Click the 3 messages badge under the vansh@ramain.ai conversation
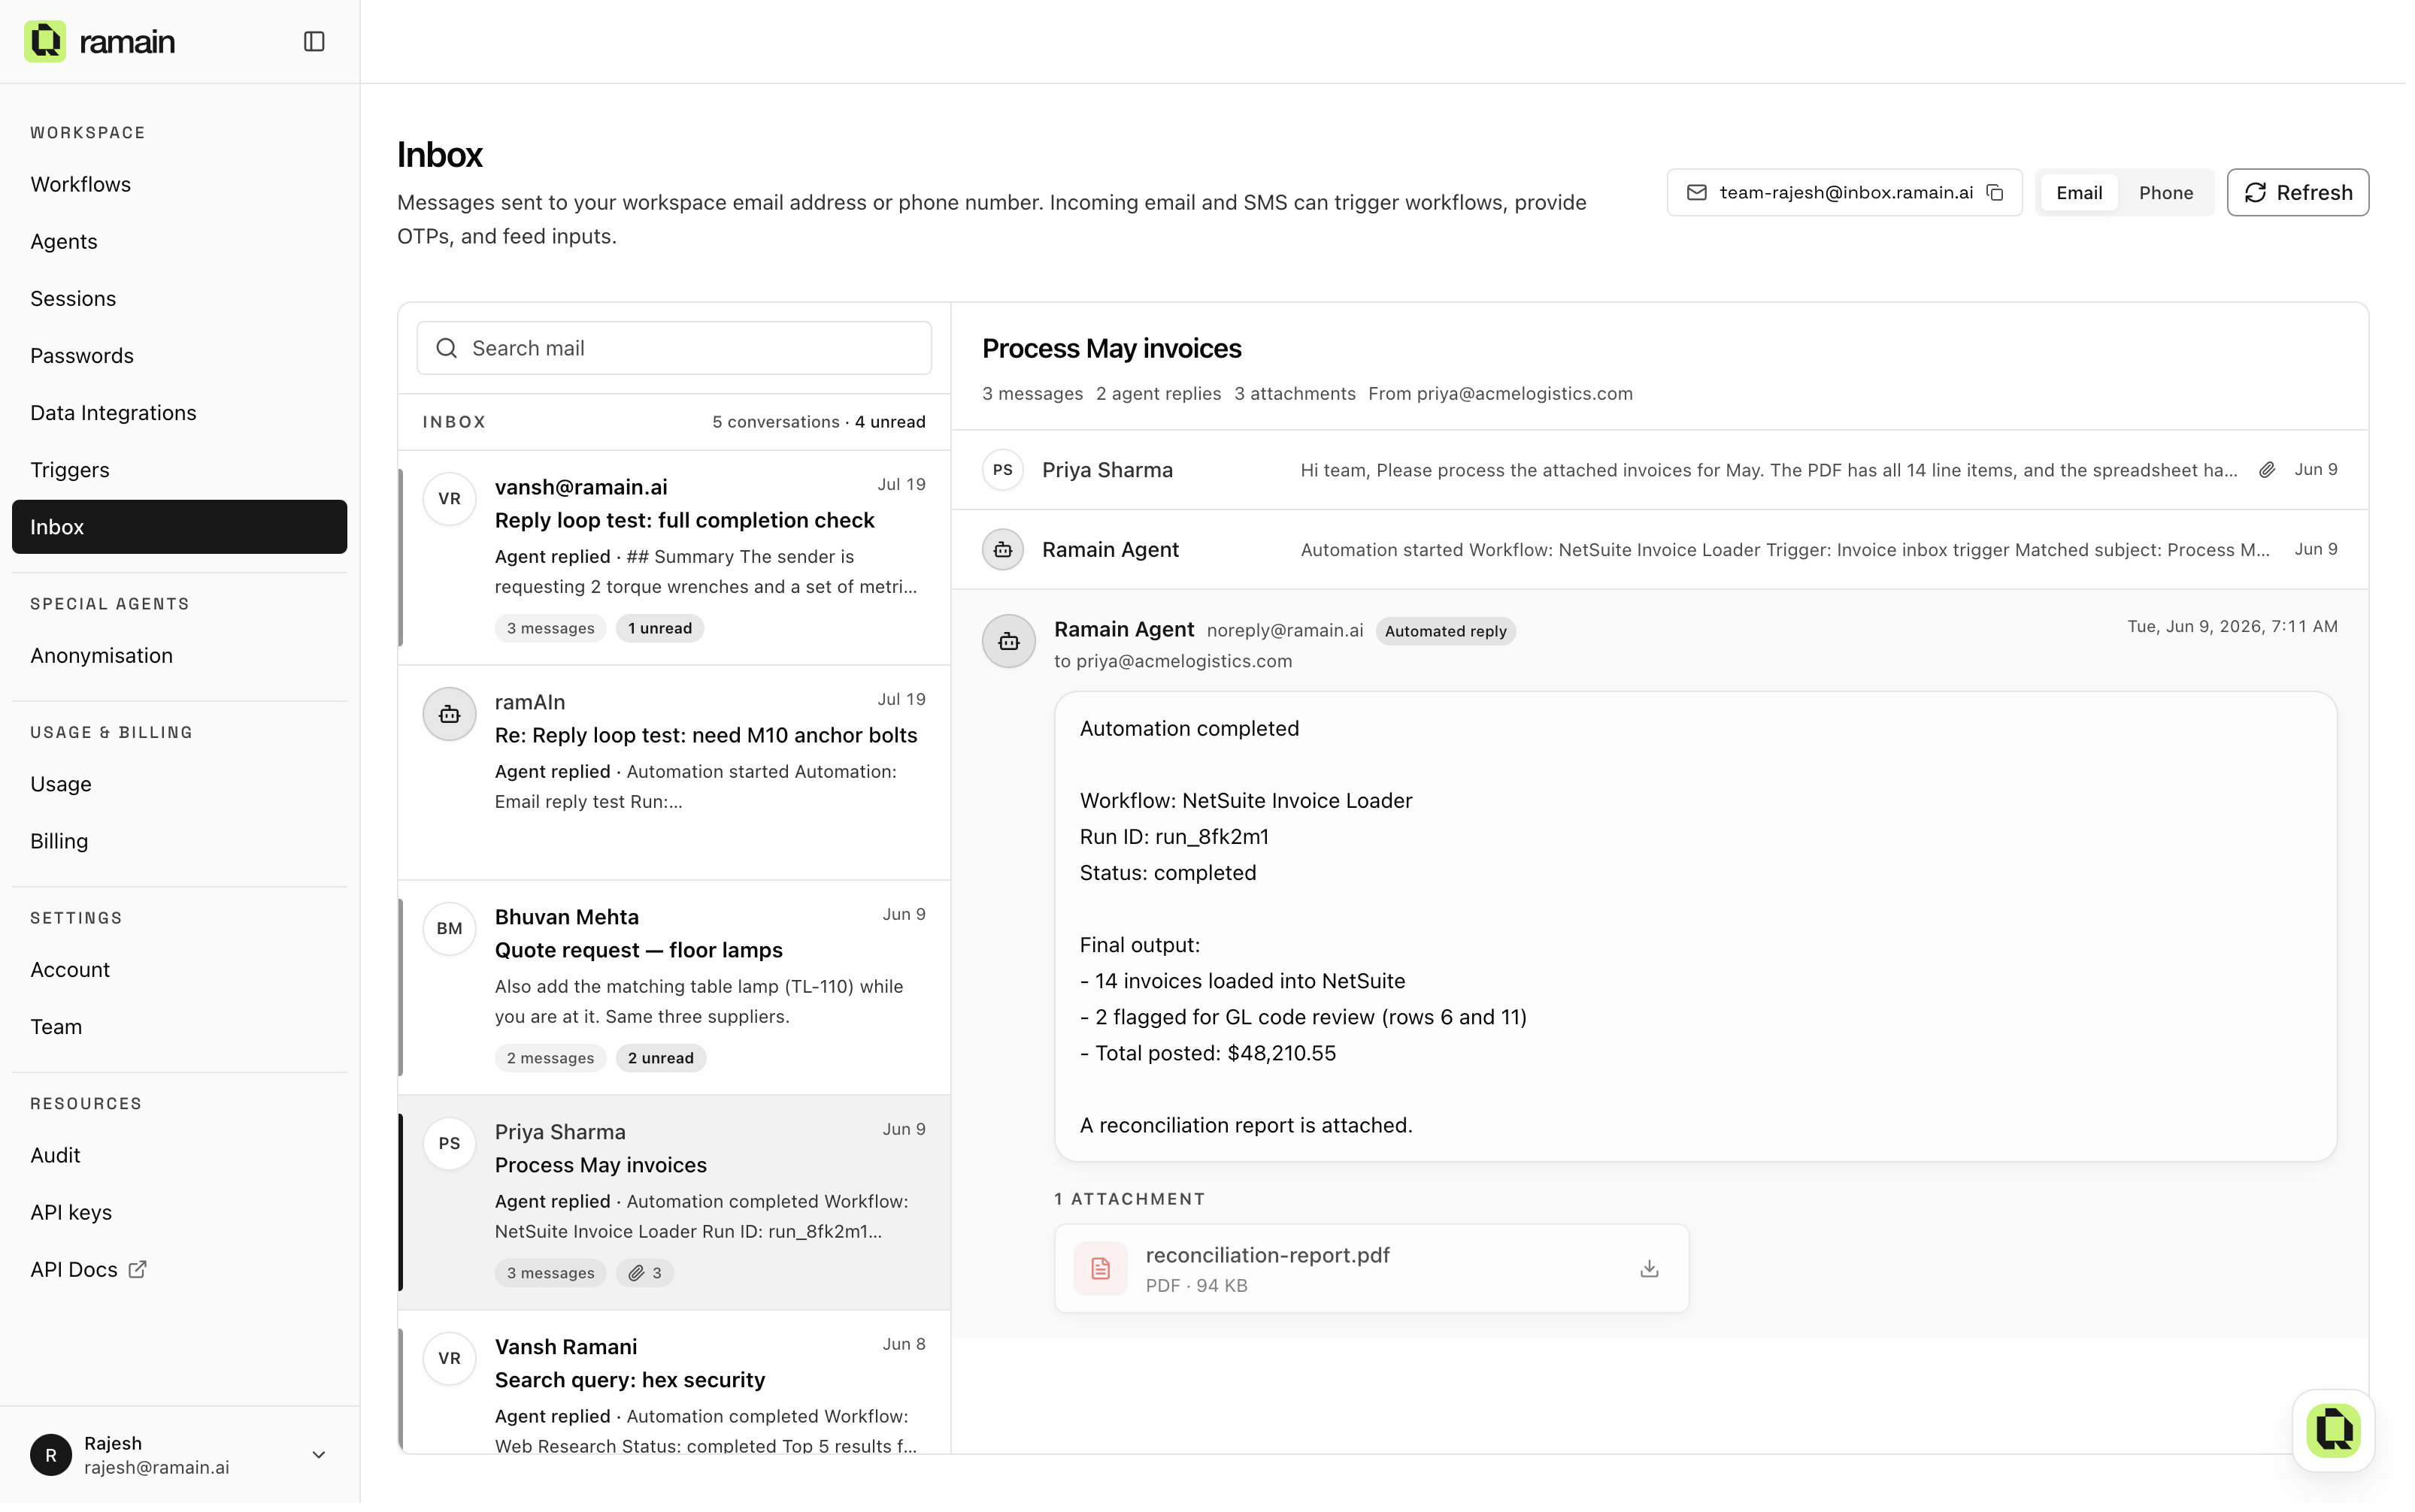 [x=550, y=629]
